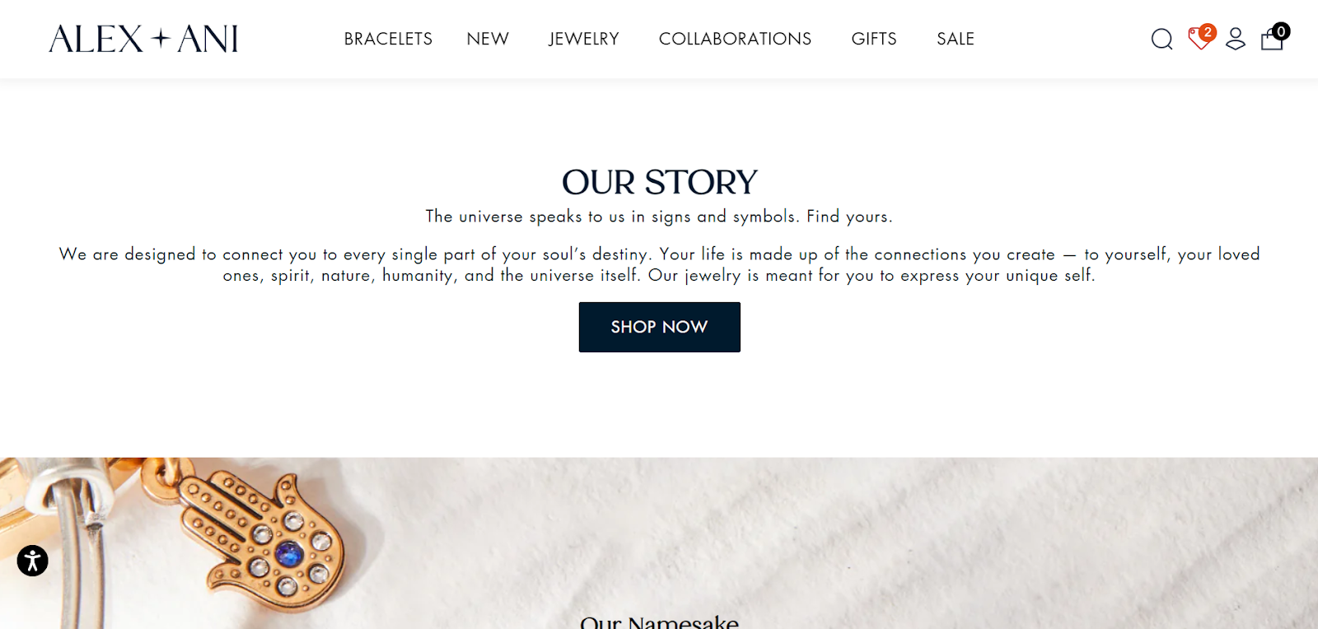This screenshot has width=1318, height=629.
Task: Click the cart item count badge
Action: 1281,31
